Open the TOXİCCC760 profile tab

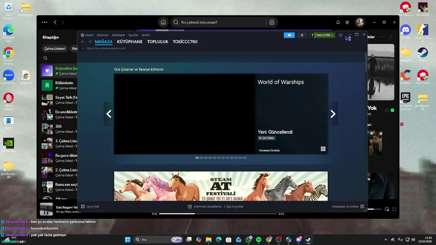point(185,42)
